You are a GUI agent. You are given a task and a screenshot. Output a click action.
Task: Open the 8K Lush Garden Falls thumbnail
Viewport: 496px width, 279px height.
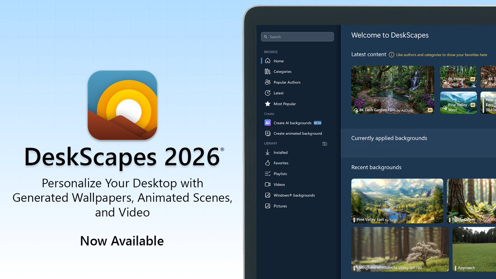[x=393, y=90]
